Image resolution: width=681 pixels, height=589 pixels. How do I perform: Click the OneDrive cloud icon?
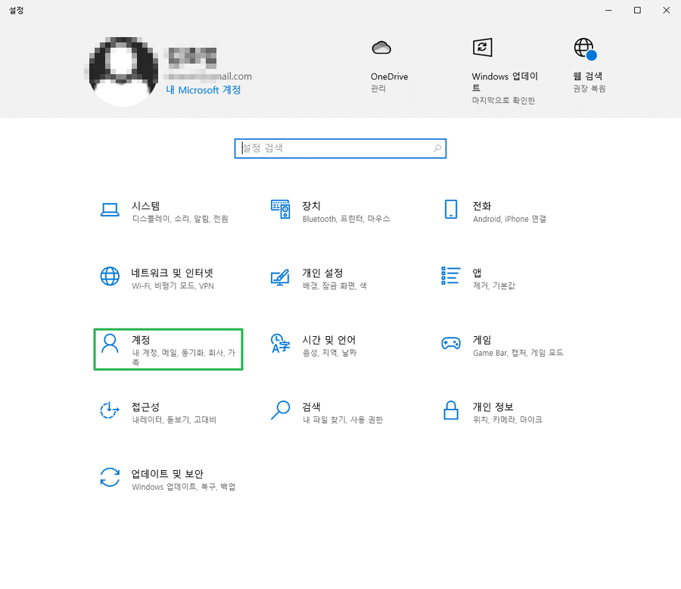tap(381, 48)
